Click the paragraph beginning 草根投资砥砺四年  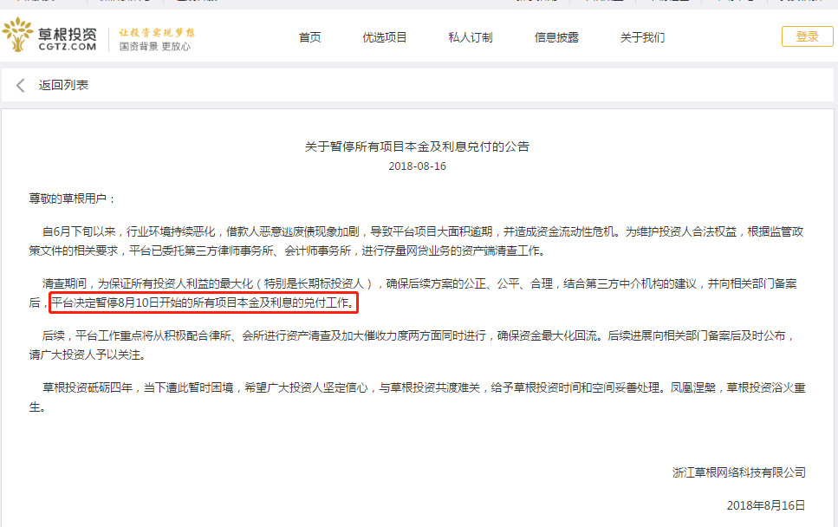click(x=416, y=397)
